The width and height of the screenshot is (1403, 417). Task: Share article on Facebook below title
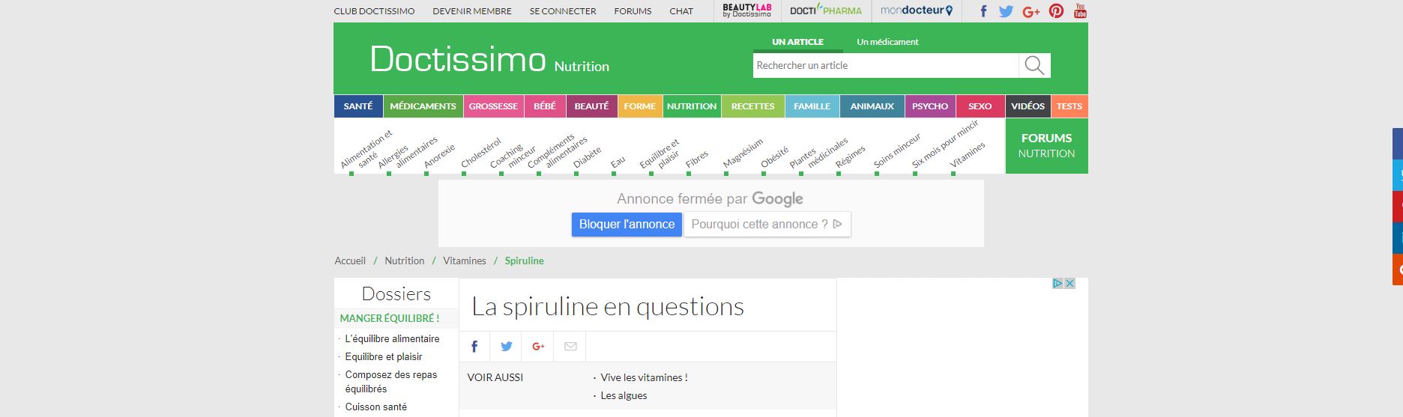474,346
